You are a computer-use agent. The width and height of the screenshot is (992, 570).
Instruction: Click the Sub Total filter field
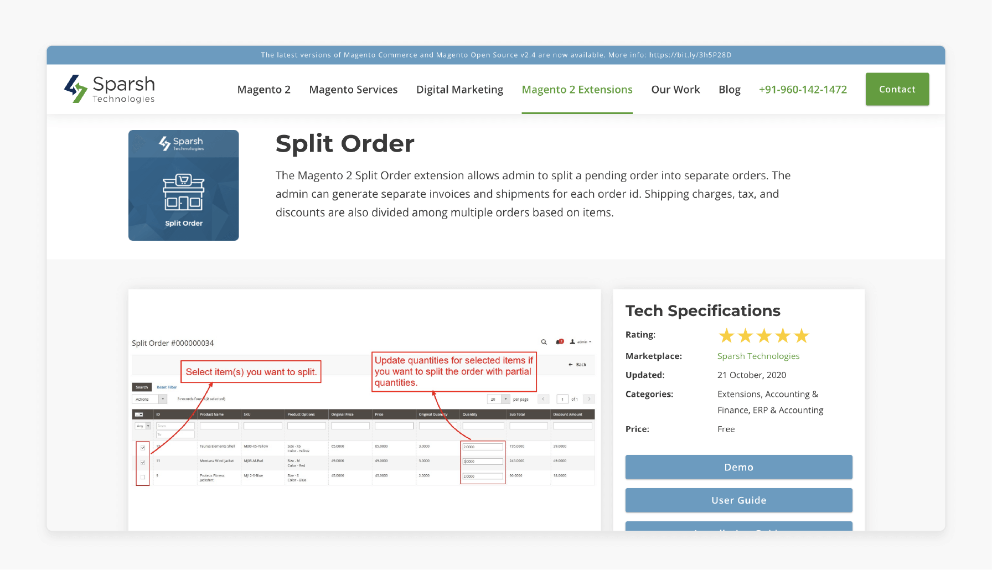point(529,426)
